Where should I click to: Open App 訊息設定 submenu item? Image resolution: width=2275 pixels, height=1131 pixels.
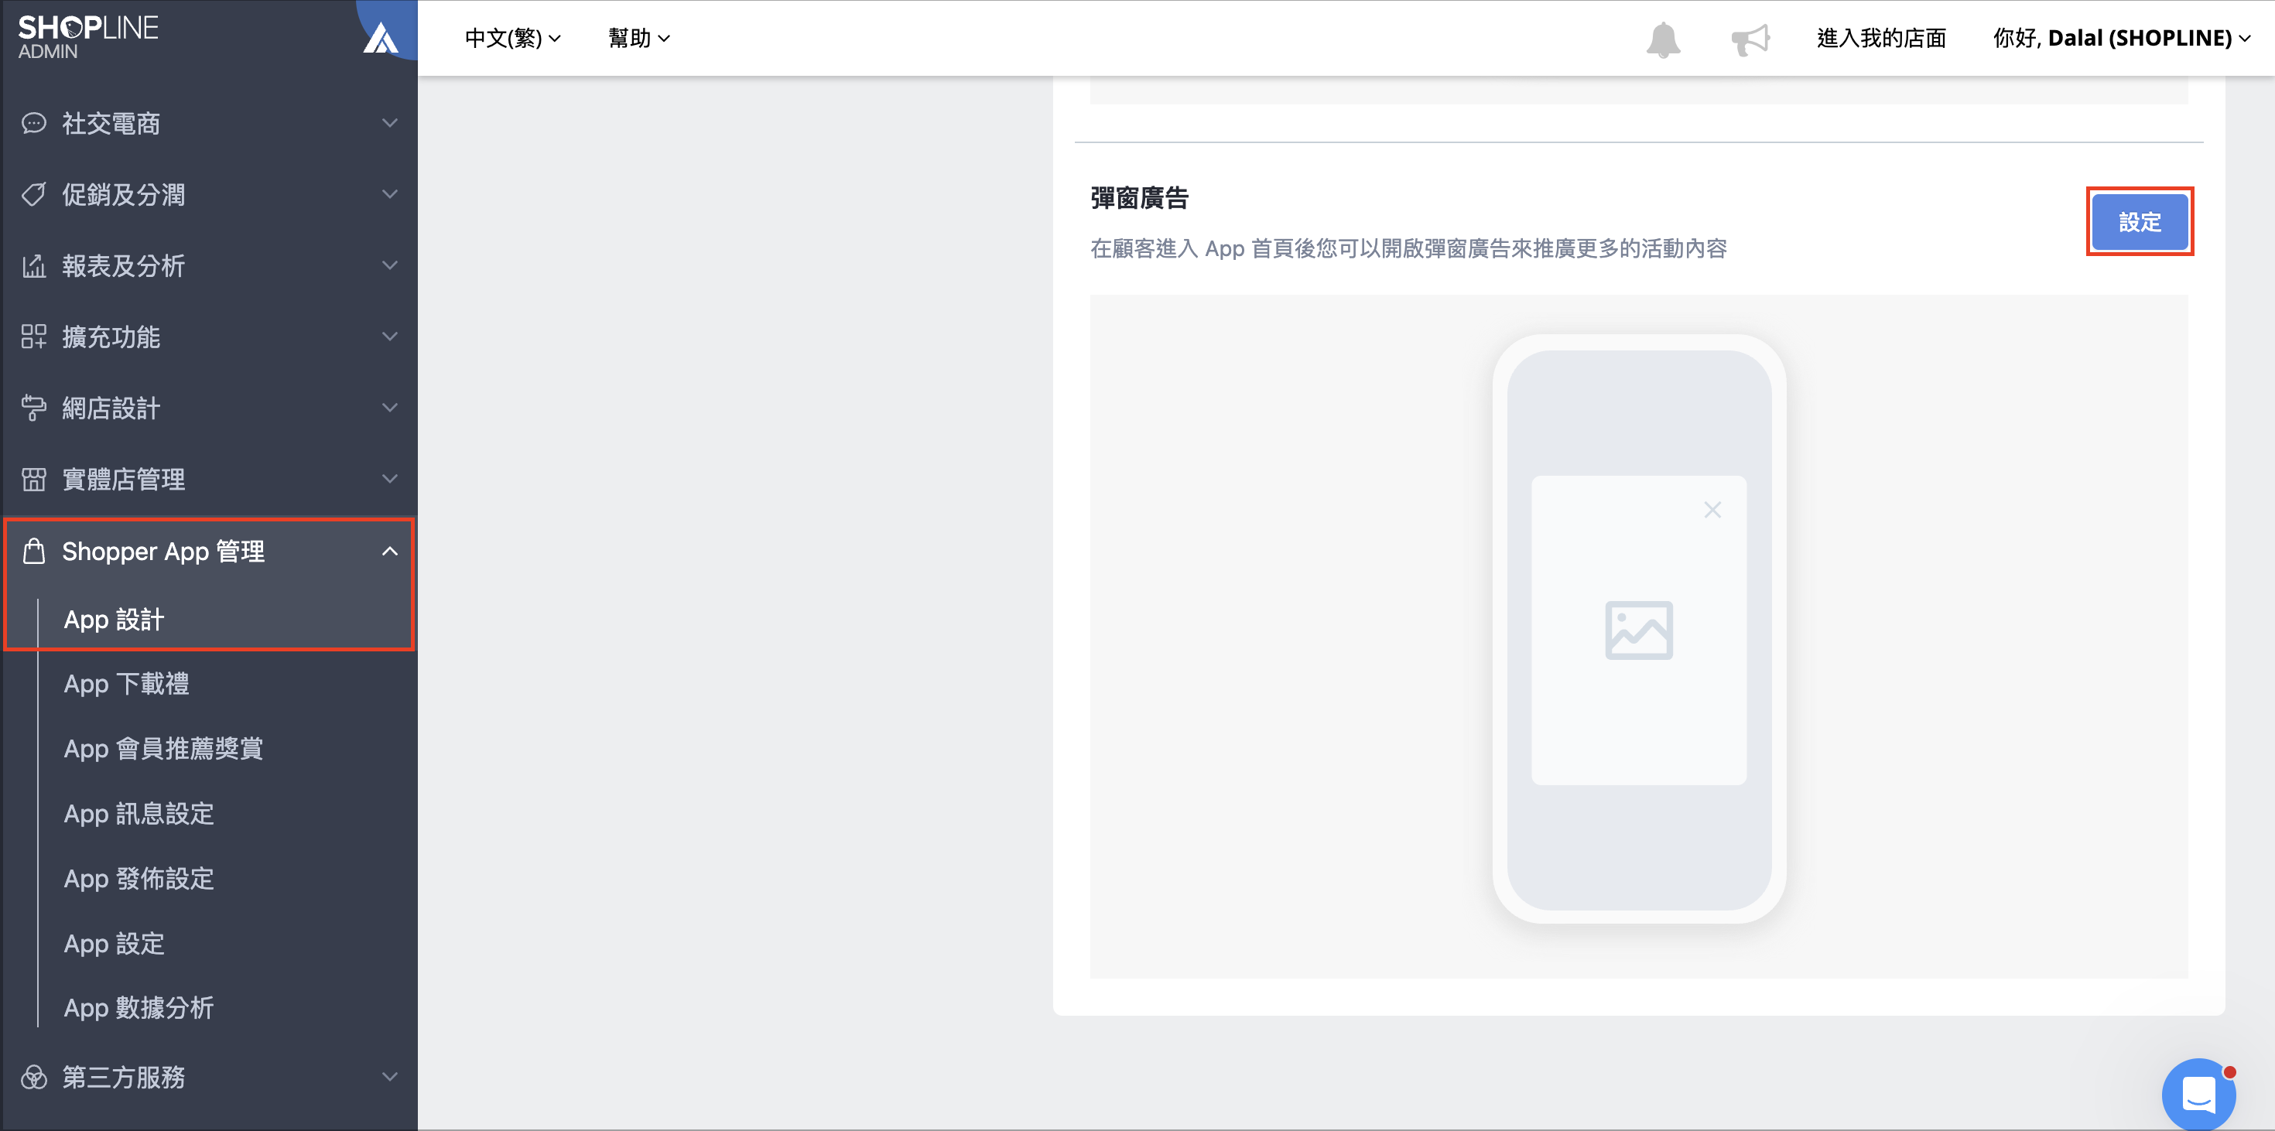pyautogui.click(x=139, y=813)
